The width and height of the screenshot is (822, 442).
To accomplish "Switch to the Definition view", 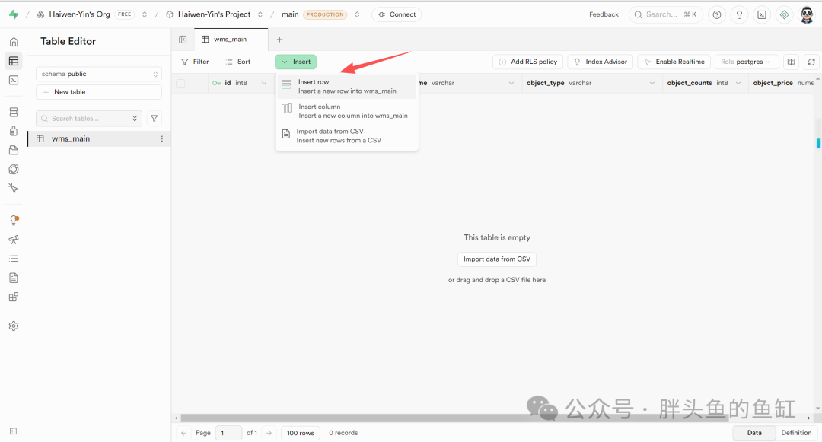I will [x=796, y=433].
